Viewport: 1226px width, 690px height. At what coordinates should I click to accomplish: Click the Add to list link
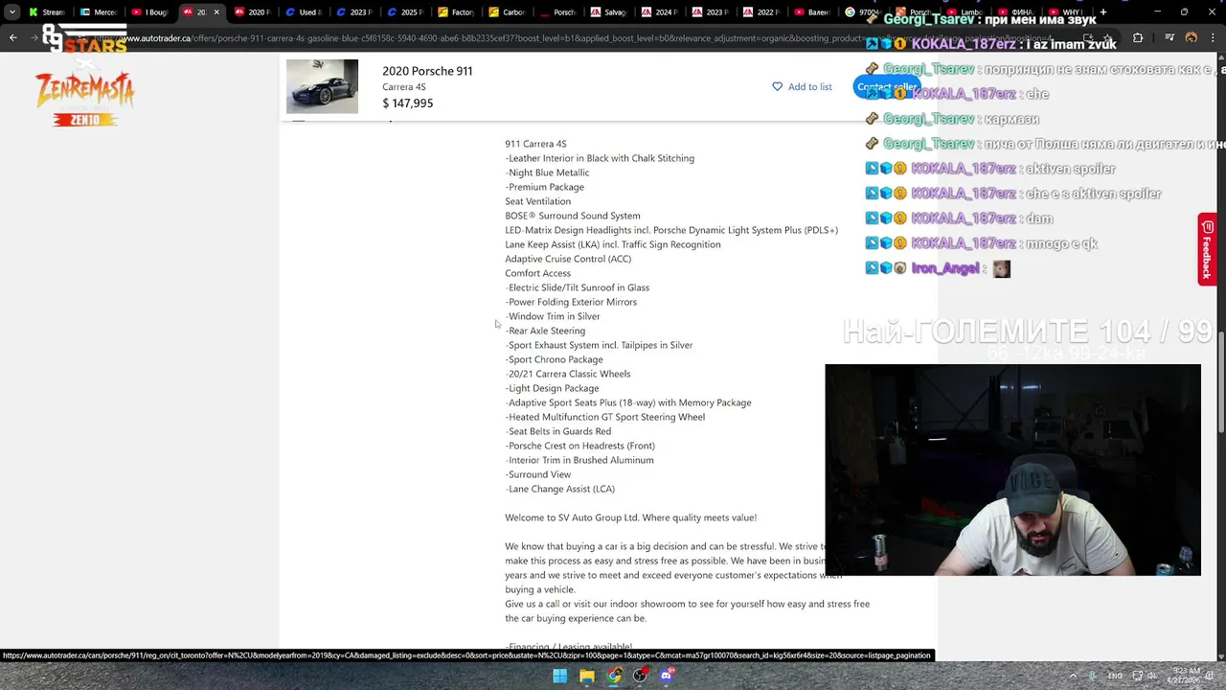809,87
